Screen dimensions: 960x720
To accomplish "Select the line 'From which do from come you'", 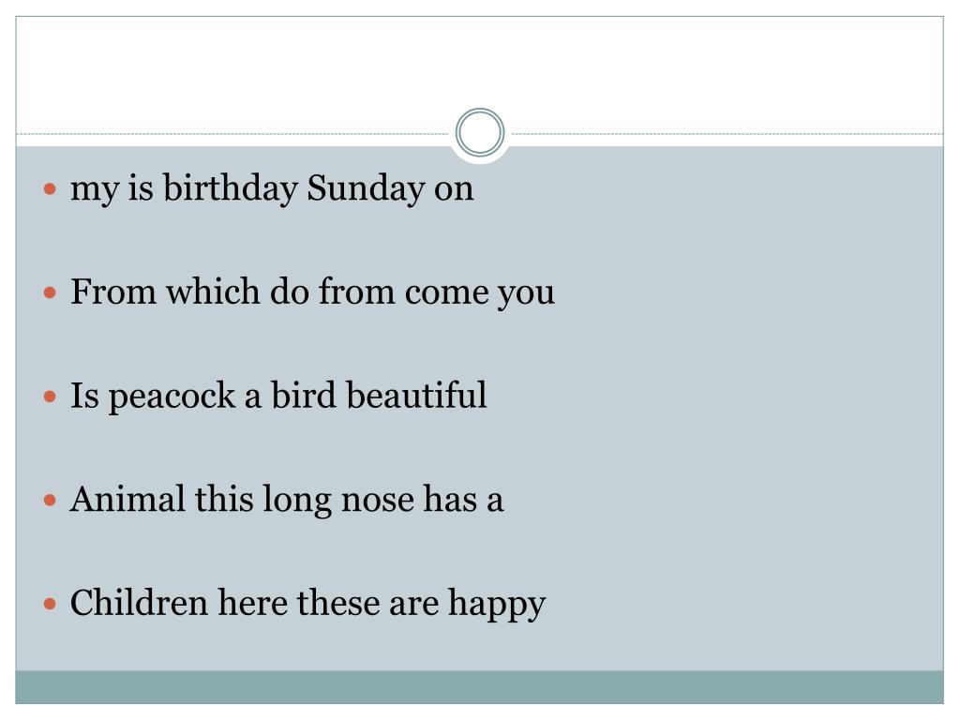I will click(x=312, y=292).
